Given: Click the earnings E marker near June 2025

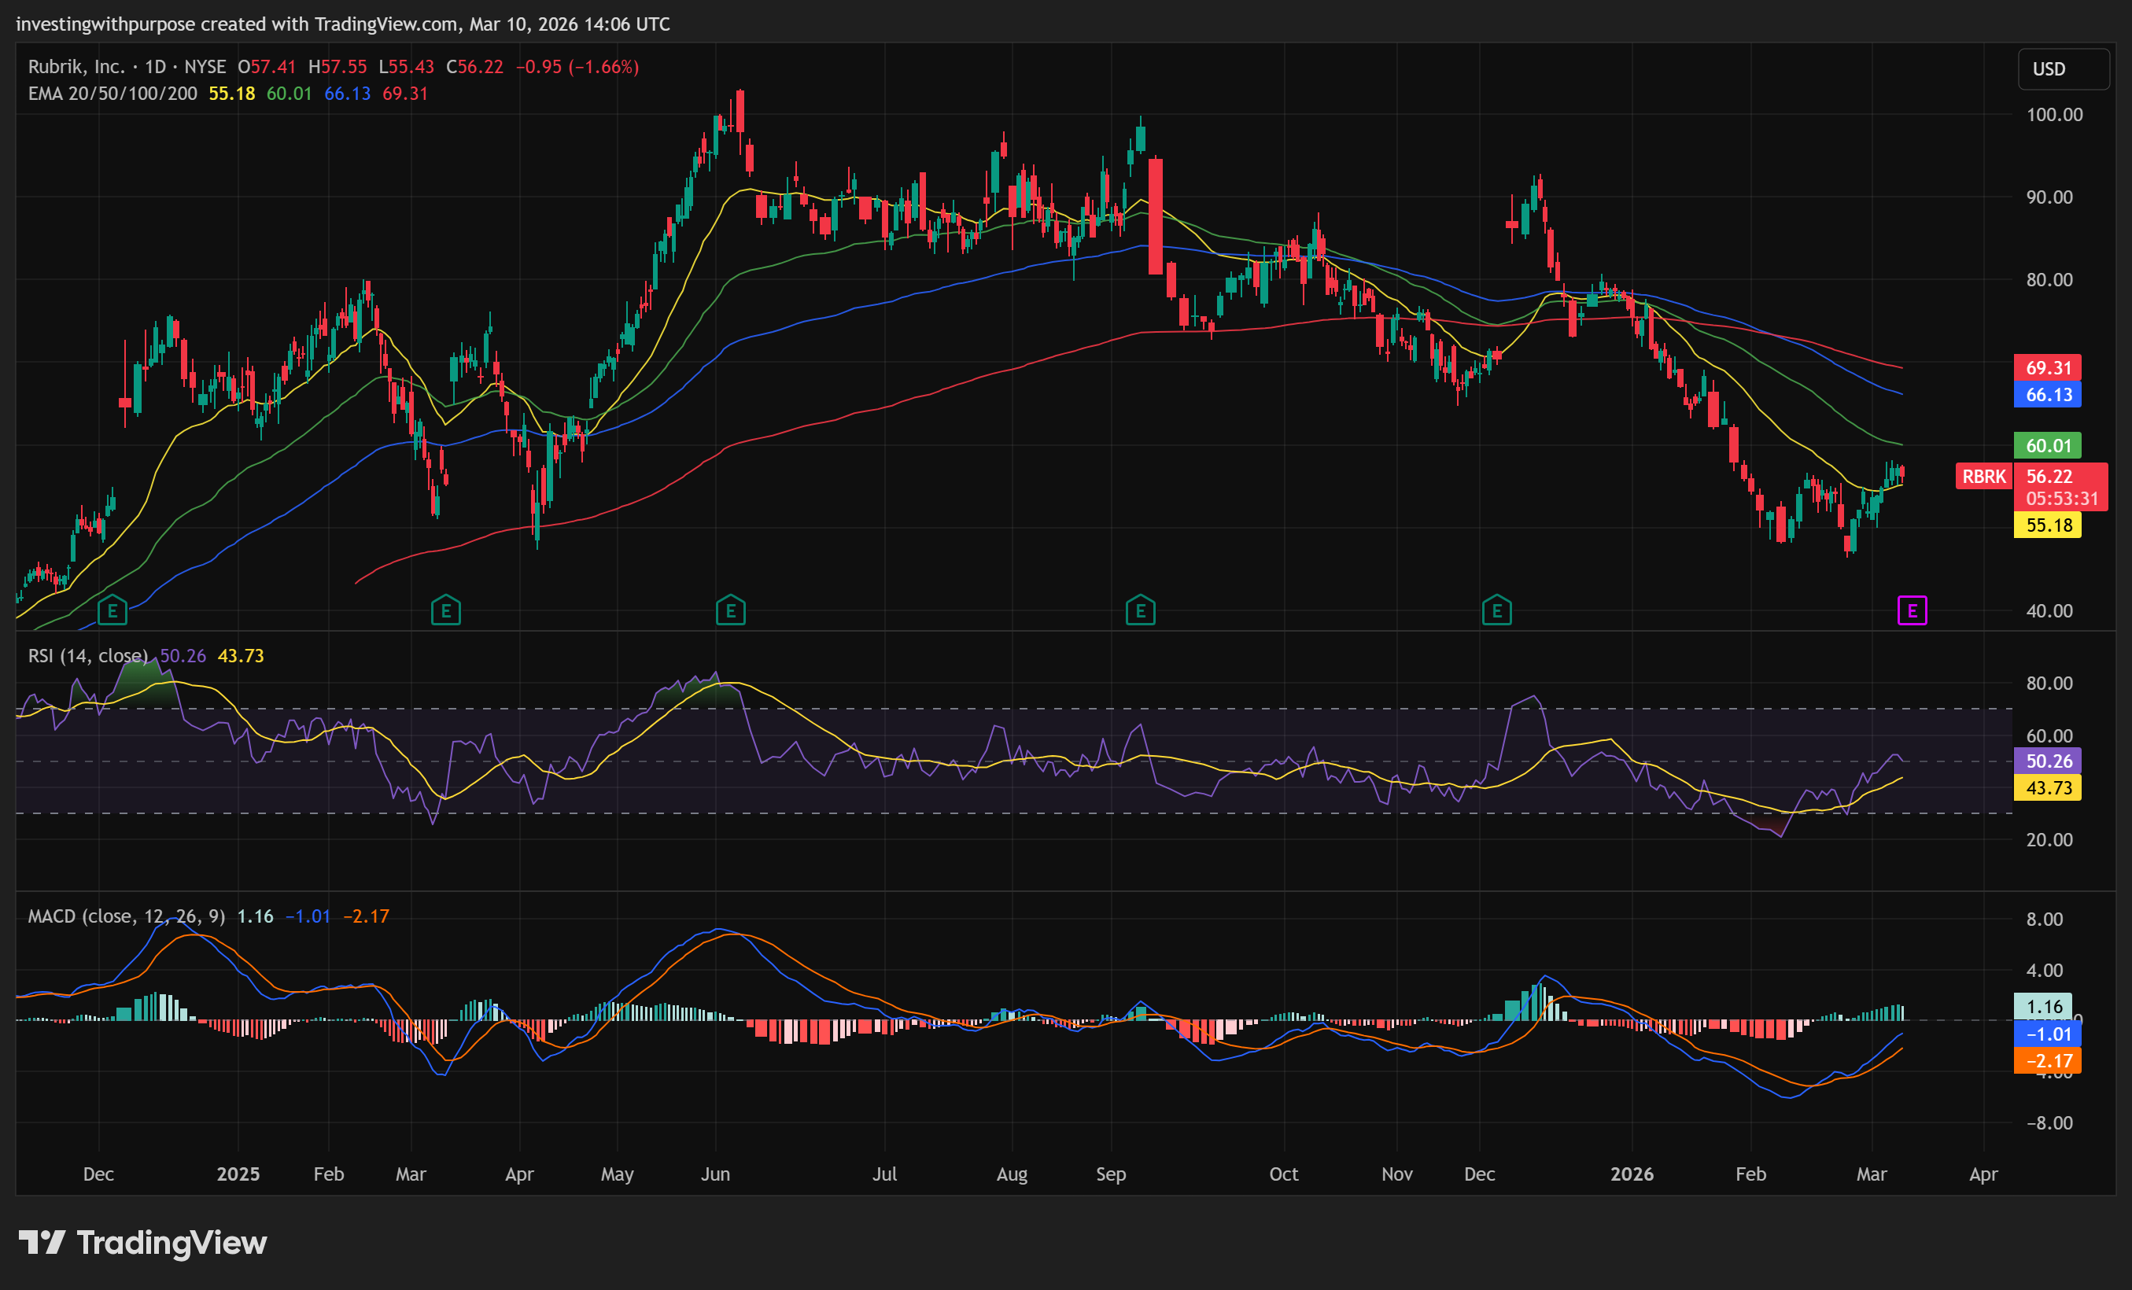Looking at the screenshot, I should pyautogui.click(x=730, y=611).
